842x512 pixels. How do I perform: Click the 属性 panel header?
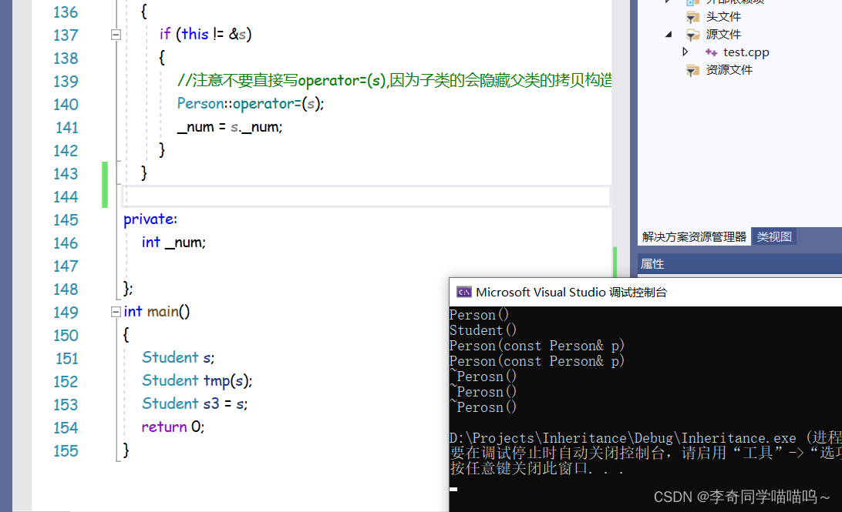(x=739, y=264)
